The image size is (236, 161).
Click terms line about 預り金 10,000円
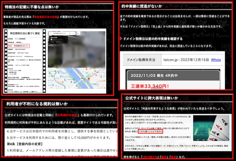coord(59,138)
